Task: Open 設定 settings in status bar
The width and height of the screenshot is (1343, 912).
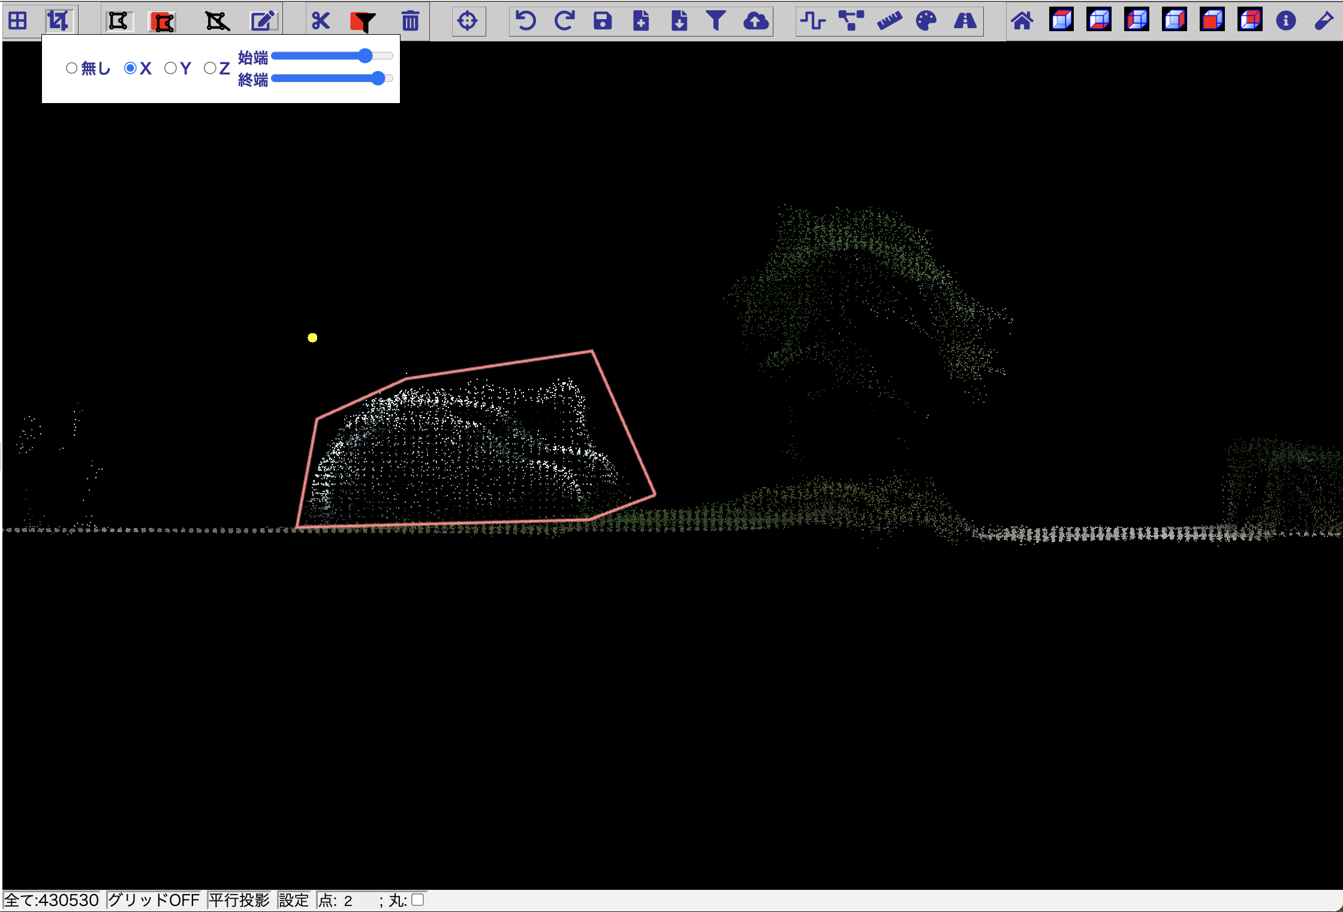Action: click(x=294, y=900)
